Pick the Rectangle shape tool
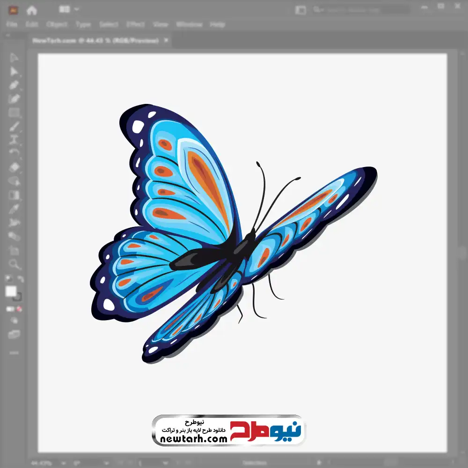468x468 pixels. coord(14,113)
